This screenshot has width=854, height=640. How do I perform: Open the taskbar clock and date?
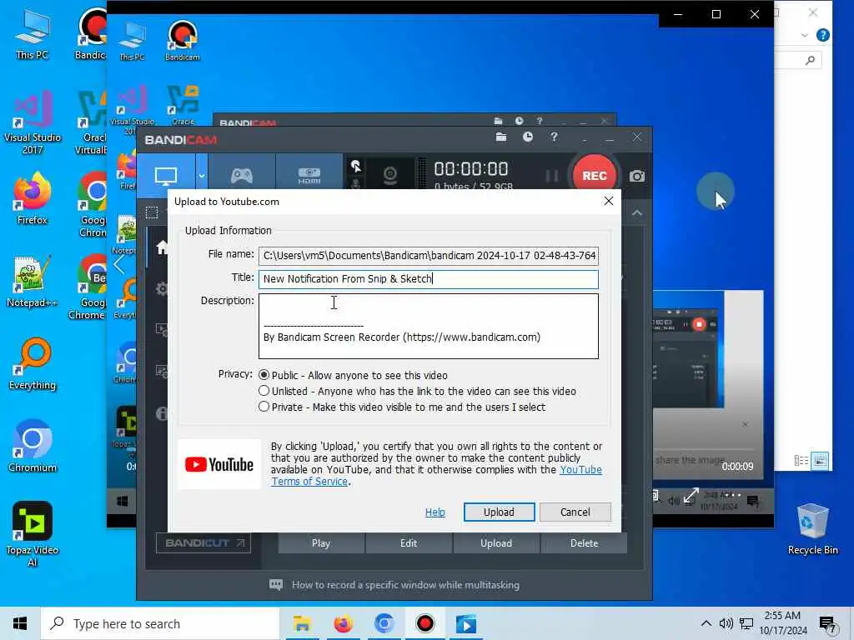coord(782,623)
